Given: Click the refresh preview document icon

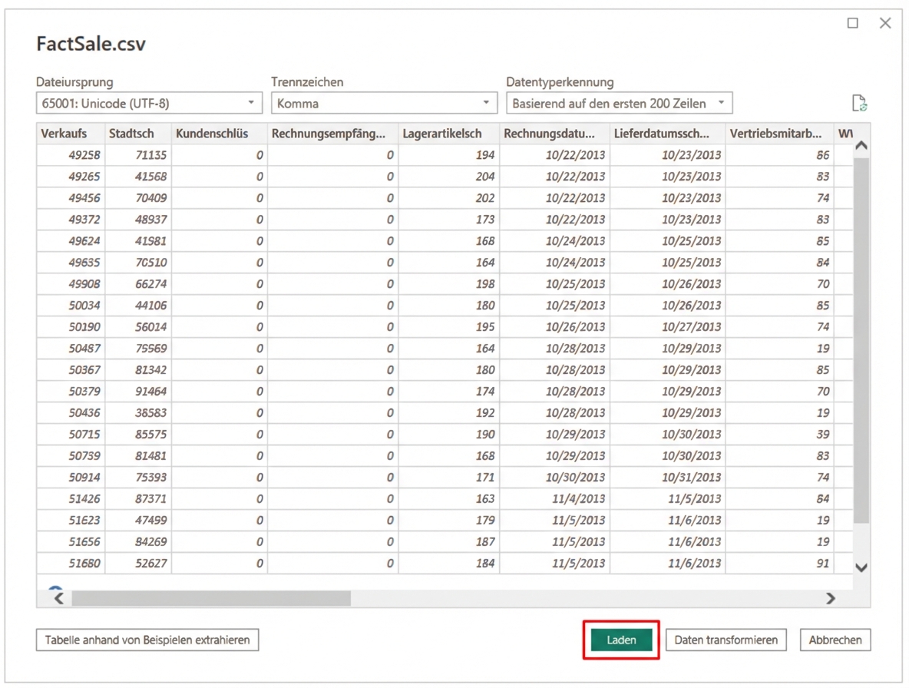Looking at the screenshot, I should tap(859, 104).
